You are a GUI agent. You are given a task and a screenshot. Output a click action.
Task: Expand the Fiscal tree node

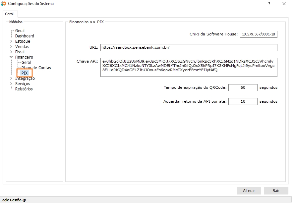(11, 52)
